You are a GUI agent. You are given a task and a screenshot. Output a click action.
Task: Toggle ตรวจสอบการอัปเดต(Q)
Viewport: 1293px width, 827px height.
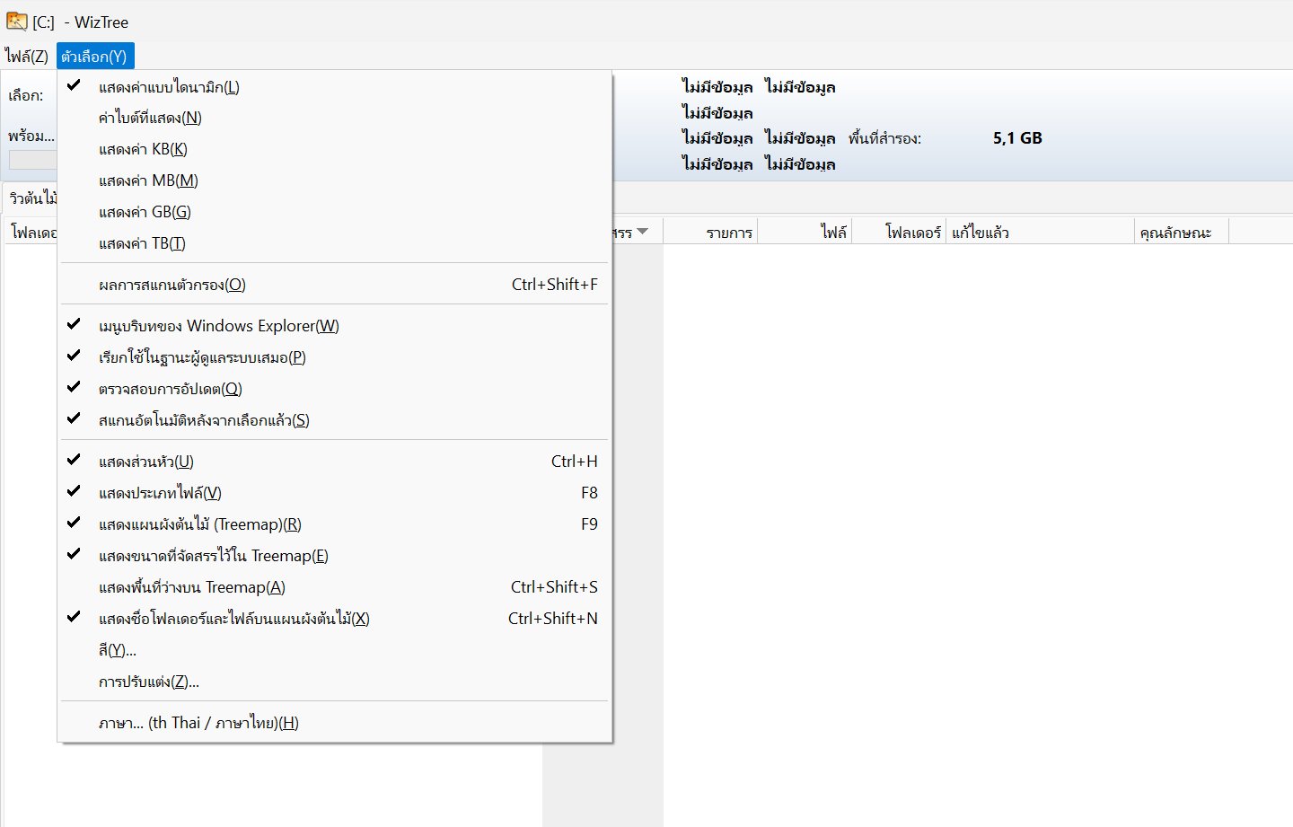coord(335,389)
